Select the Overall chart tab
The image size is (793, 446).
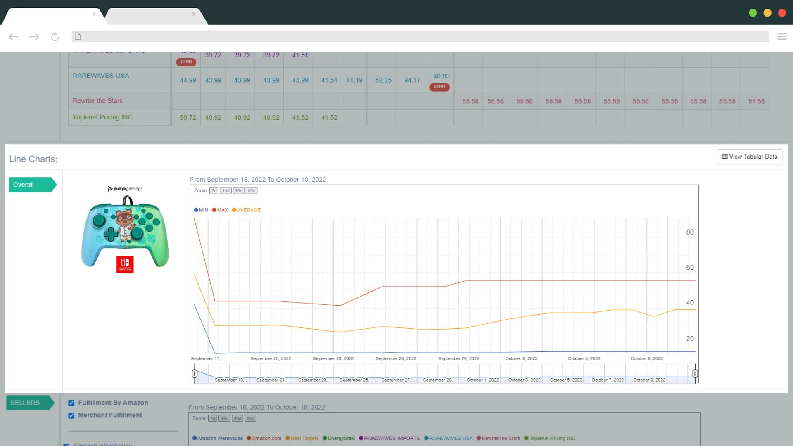(32, 185)
